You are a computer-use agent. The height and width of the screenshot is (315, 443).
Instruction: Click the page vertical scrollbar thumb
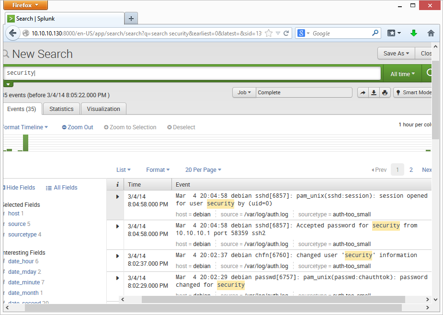(435, 100)
